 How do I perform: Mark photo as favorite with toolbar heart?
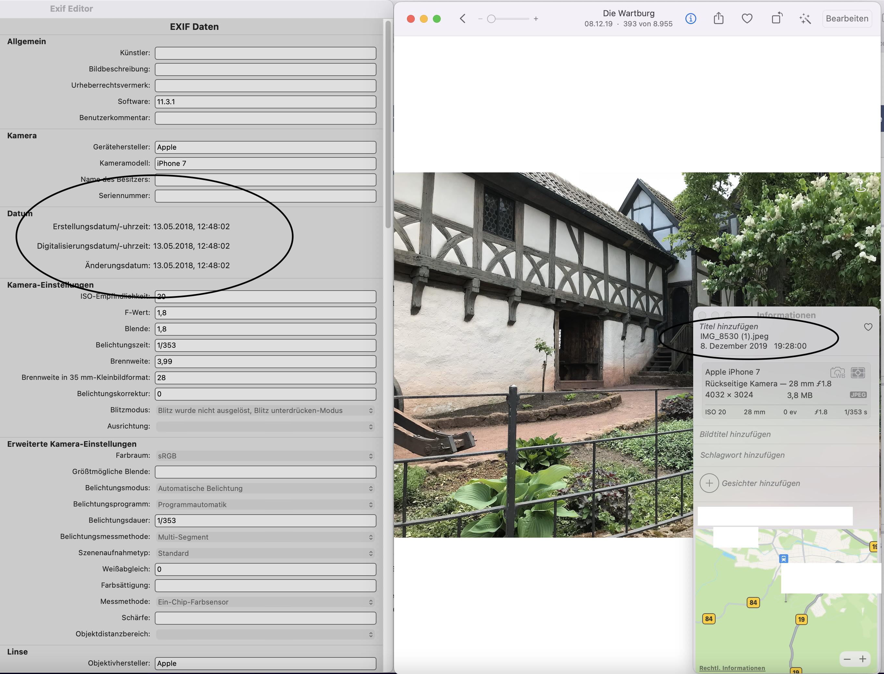coord(747,19)
